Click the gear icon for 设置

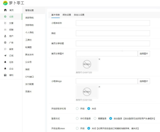5,17
